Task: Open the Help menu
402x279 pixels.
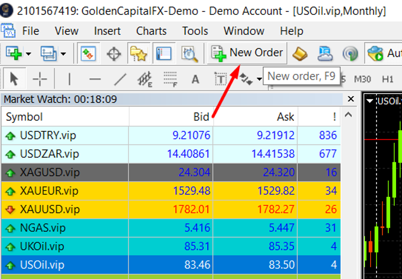Action: click(x=292, y=31)
